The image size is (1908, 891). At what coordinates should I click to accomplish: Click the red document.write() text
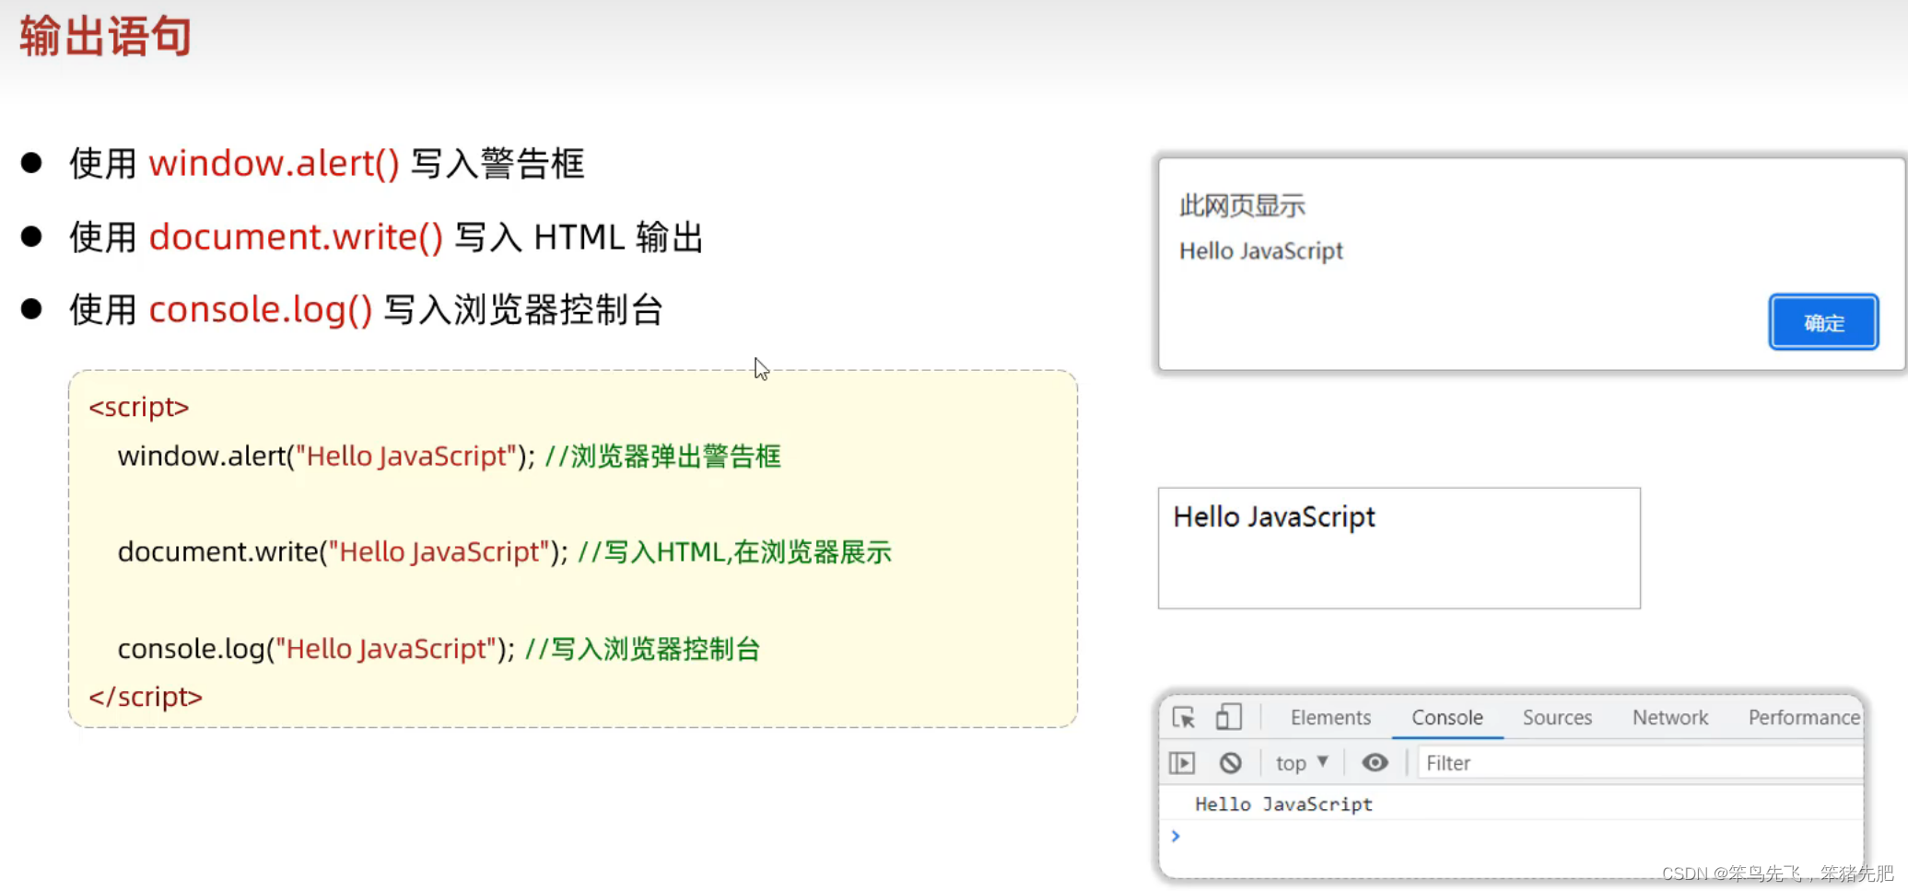point(296,237)
